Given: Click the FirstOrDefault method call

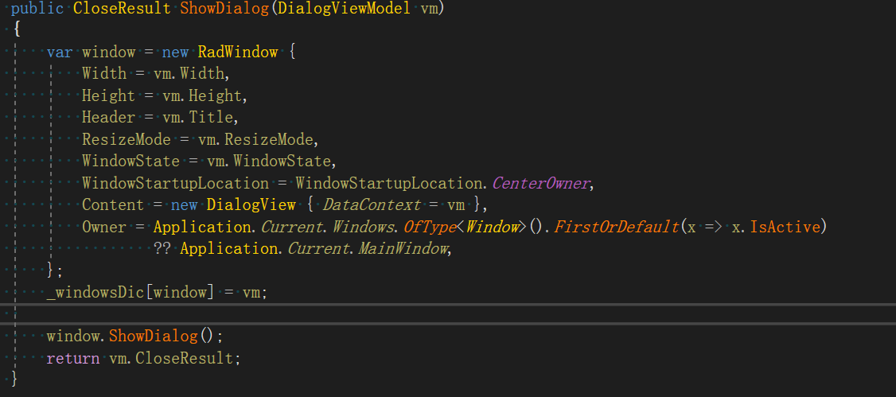Looking at the screenshot, I should click(616, 227).
